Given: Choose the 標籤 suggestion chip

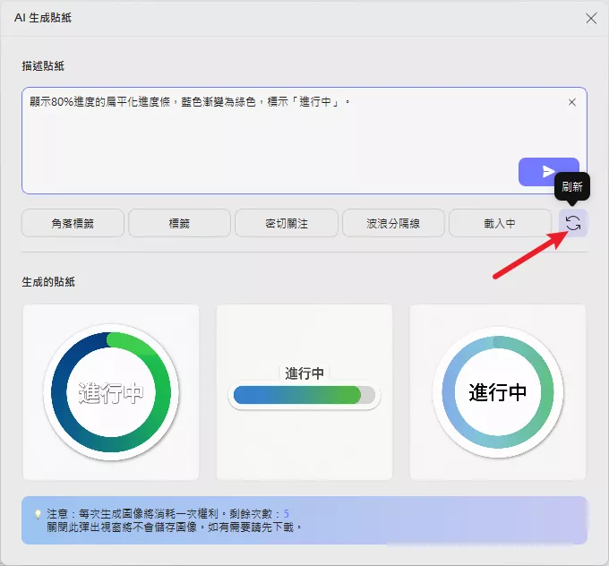Looking at the screenshot, I should click(179, 223).
